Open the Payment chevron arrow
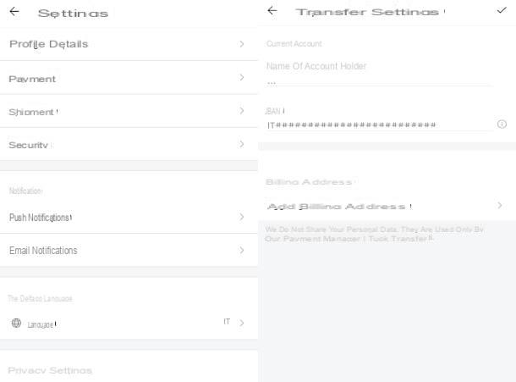 pos(242,77)
